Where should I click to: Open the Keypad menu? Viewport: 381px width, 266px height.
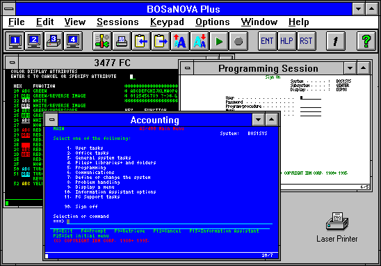[167, 22]
